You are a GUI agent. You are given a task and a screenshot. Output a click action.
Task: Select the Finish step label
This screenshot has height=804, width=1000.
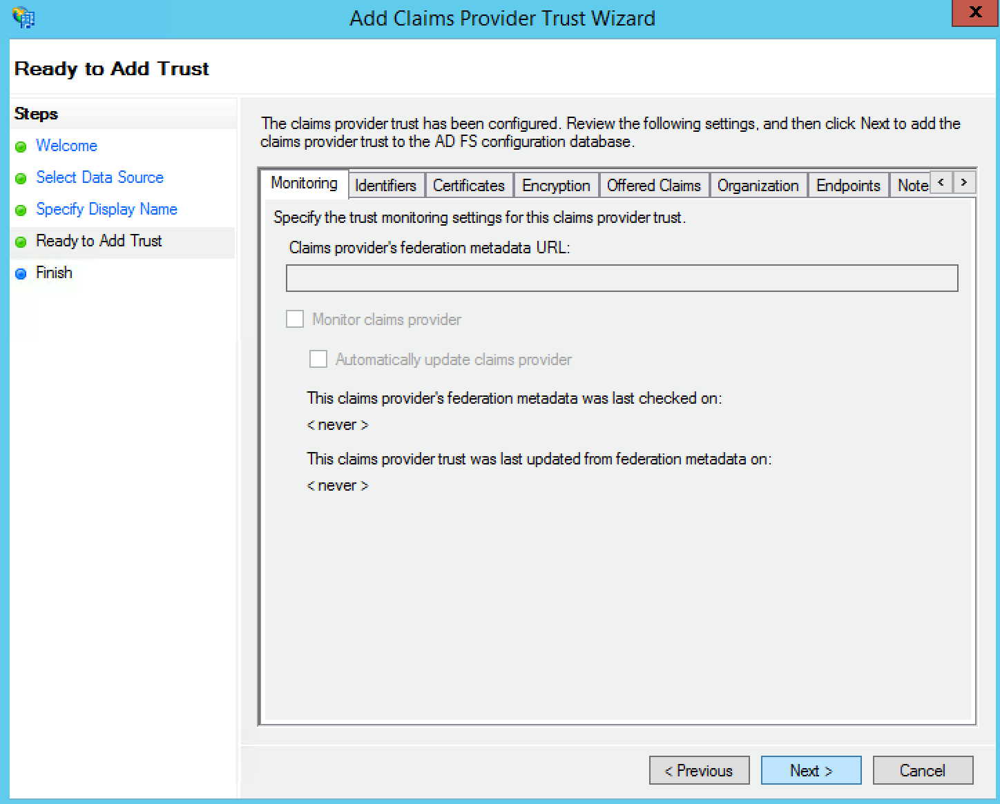(54, 273)
